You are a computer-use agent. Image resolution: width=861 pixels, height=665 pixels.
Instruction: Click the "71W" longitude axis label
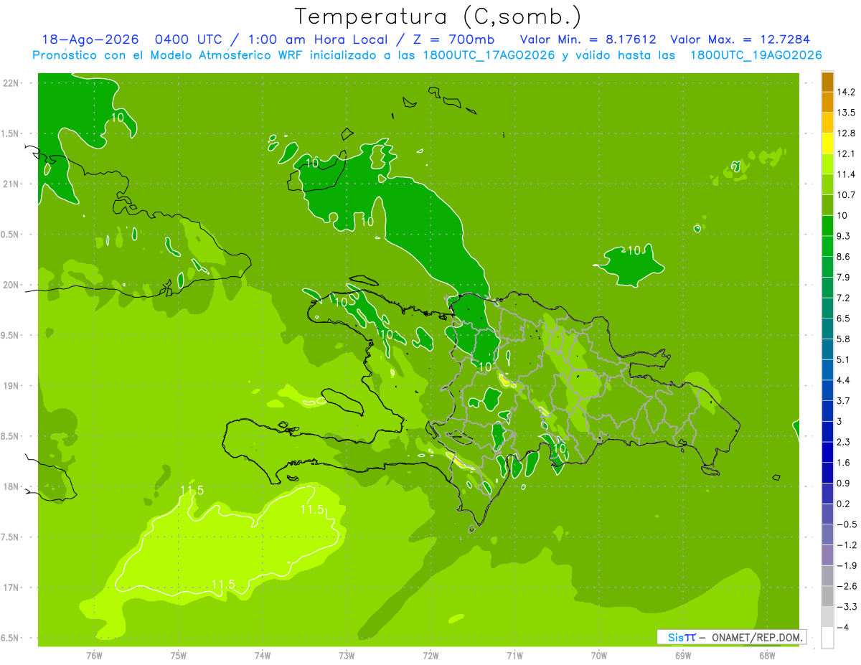[x=514, y=655]
